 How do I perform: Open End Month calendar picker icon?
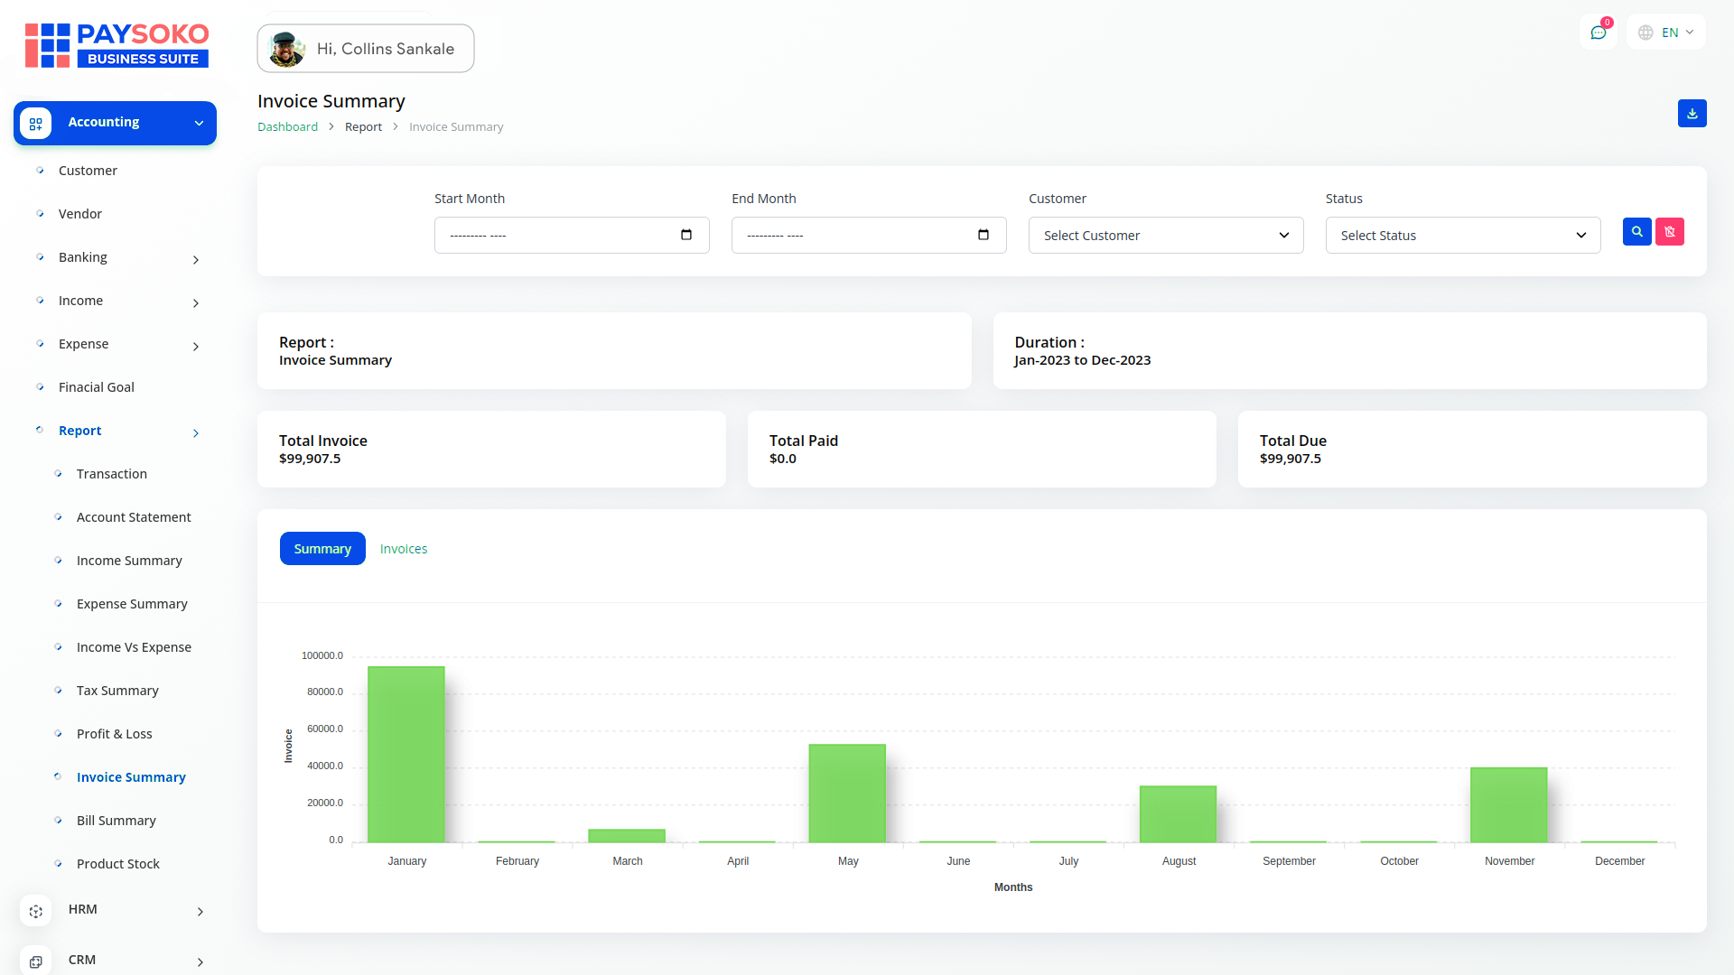coord(984,236)
